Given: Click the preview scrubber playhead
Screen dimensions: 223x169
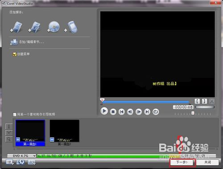Looking at the screenshot, I should coord(102,99).
